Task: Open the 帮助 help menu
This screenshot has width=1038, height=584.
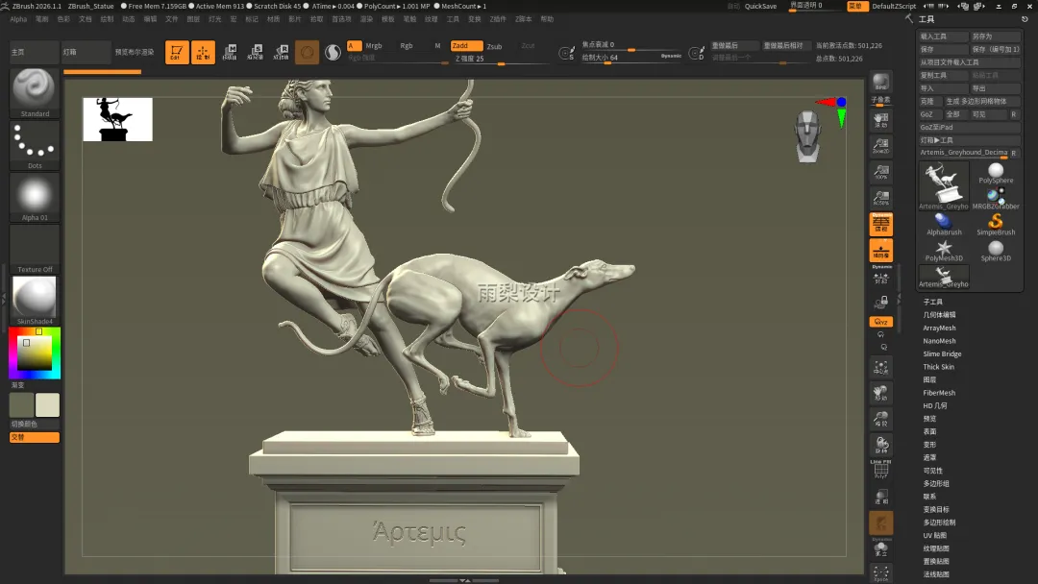Action: [547, 19]
